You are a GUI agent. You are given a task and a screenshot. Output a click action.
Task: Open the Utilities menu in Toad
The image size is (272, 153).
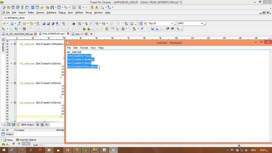[79, 13]
